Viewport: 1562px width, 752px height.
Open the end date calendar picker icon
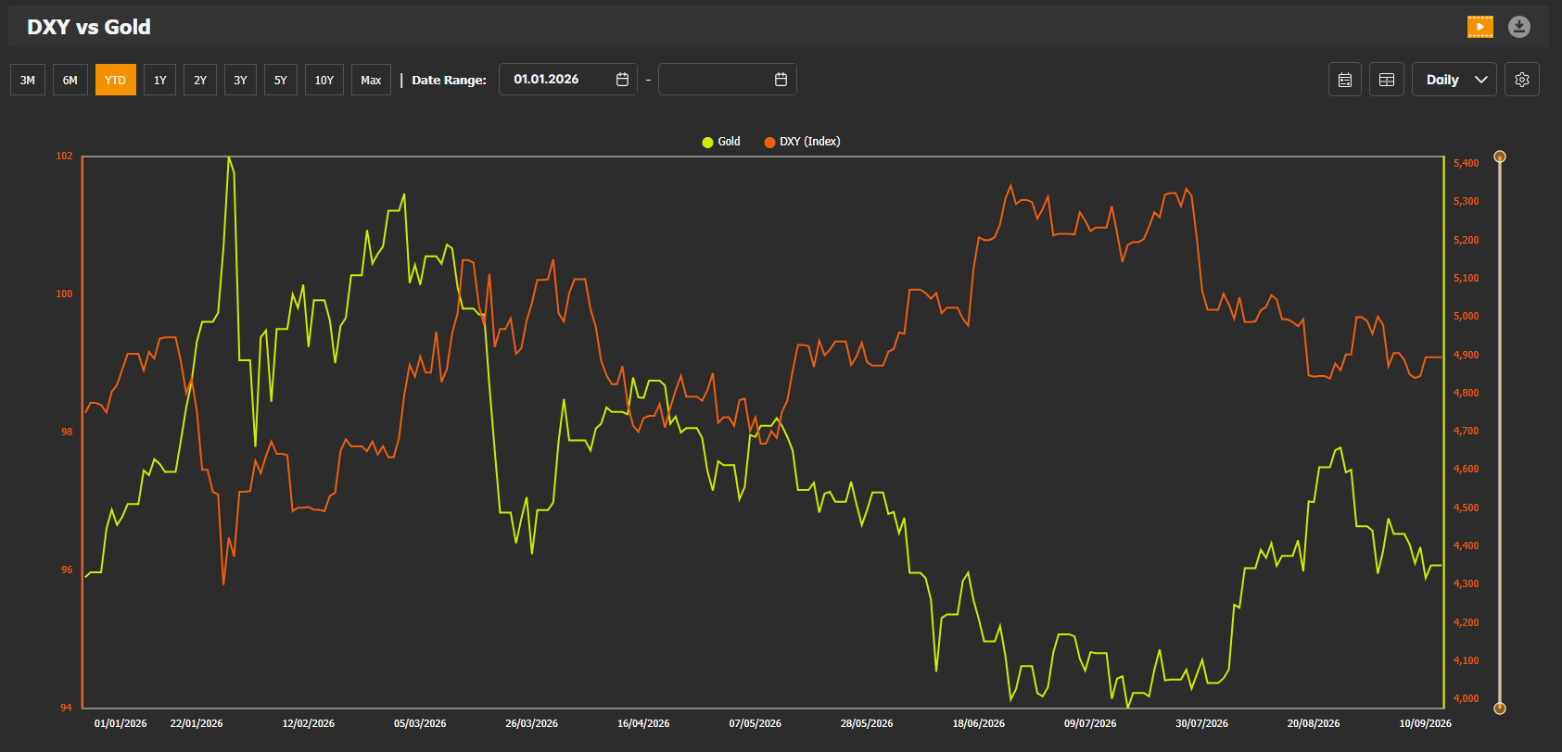coord(781,80)
